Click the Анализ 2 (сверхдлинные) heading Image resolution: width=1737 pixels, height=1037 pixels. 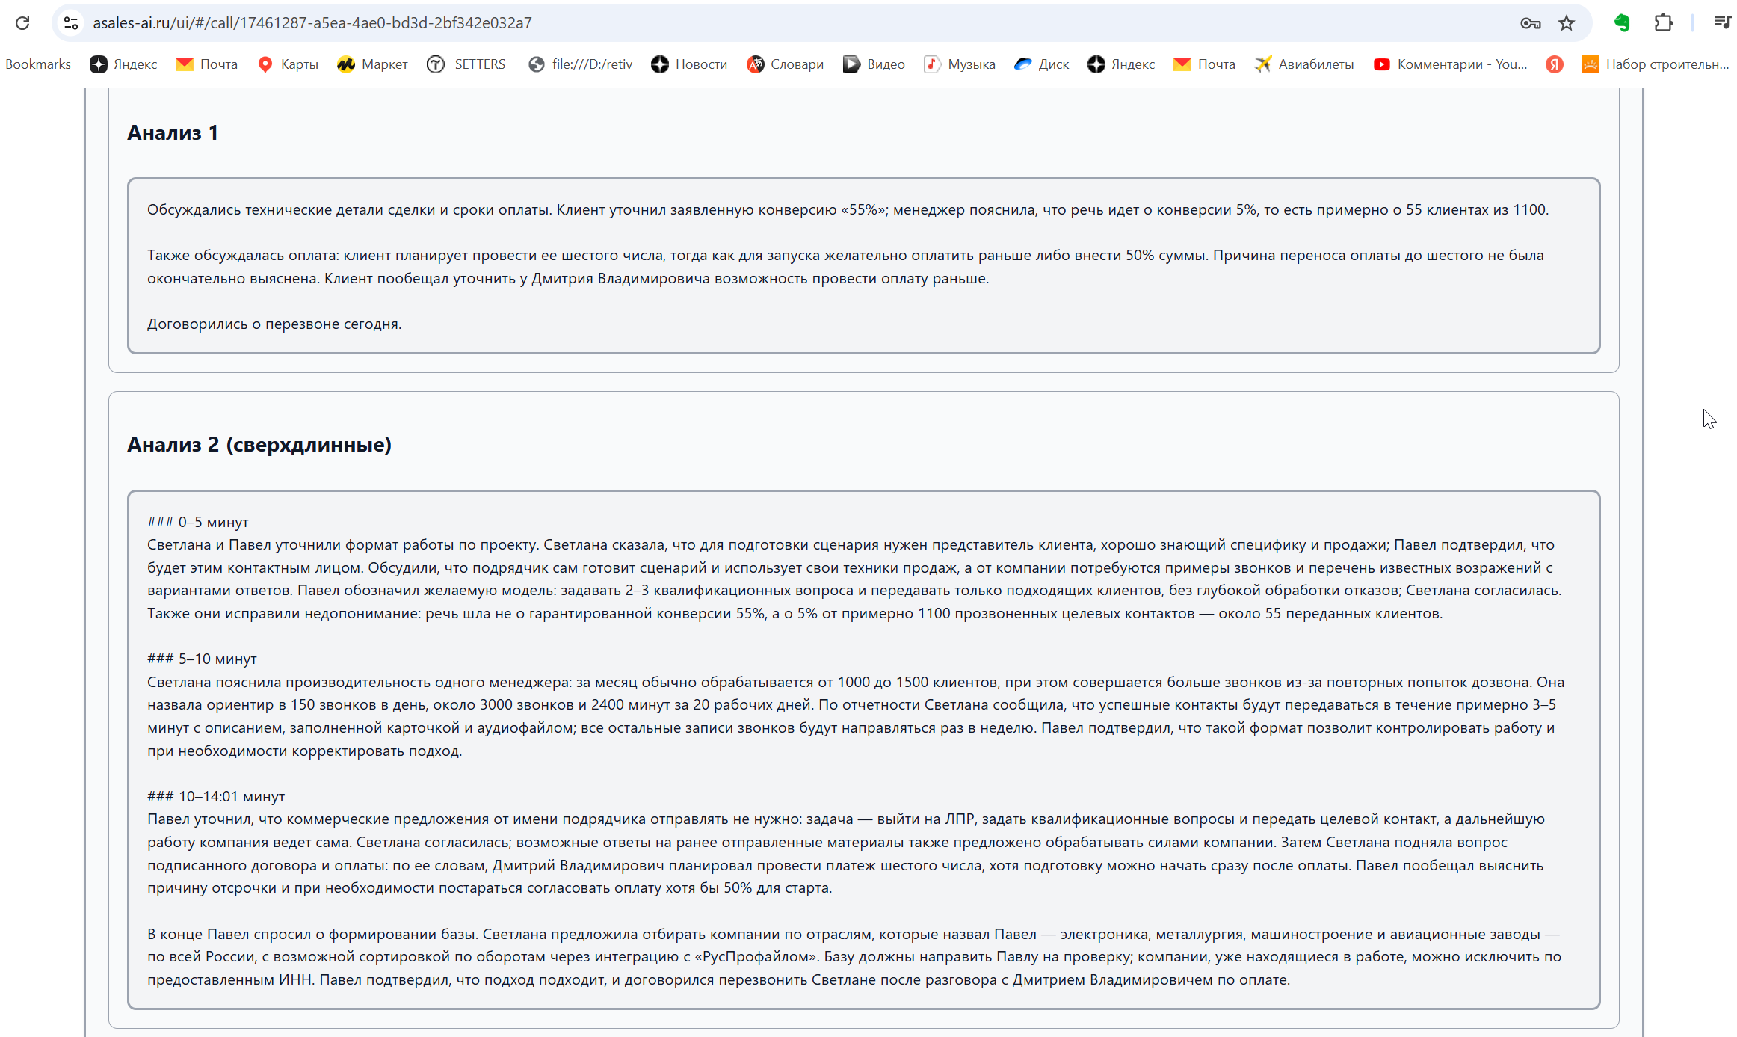click(259, 444)
